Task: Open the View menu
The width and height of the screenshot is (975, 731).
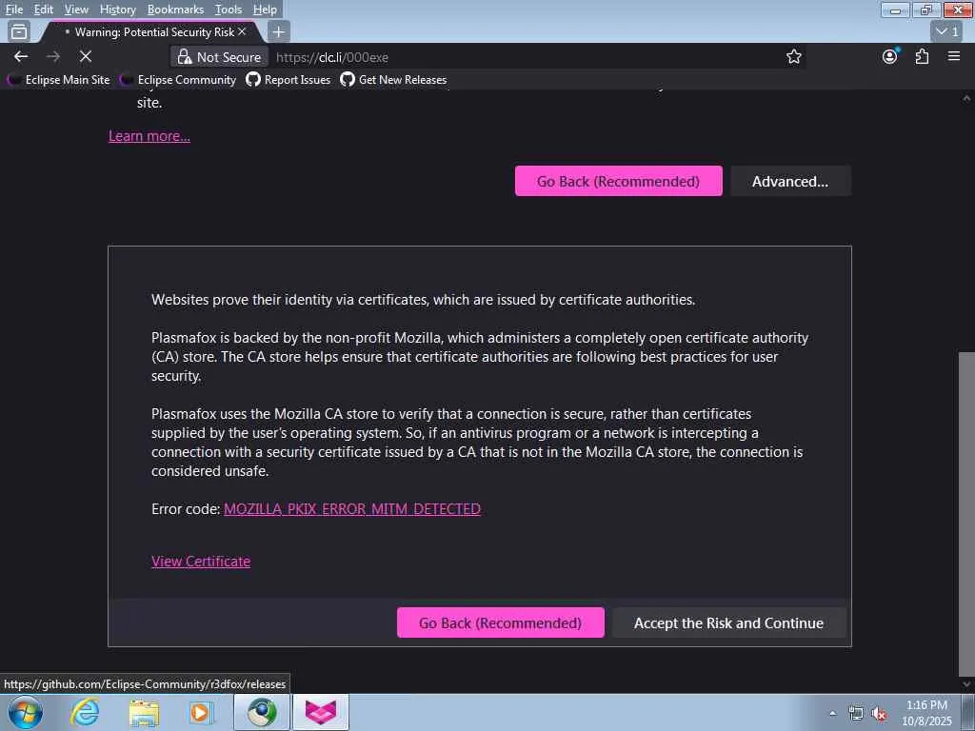Action: (x=76, y=10)
